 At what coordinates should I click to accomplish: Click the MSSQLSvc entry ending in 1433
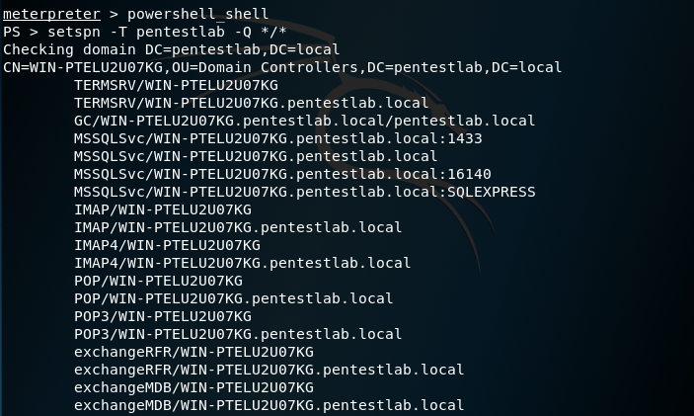pyautogui.click(x=277, y=138)
